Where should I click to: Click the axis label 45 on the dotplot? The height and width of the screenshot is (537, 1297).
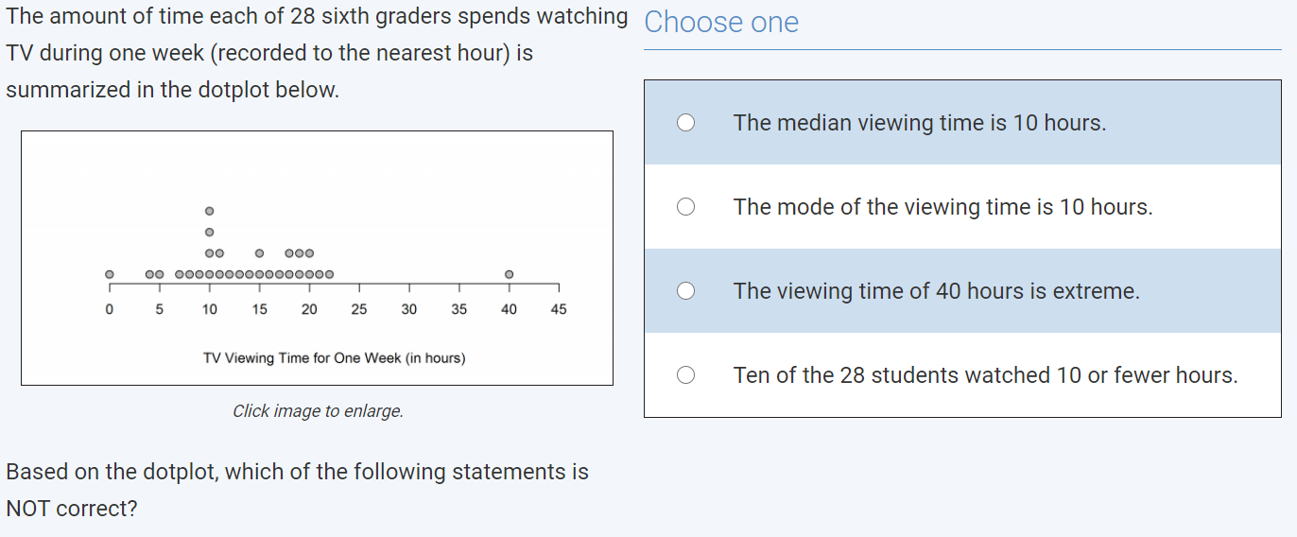point(559,309)
